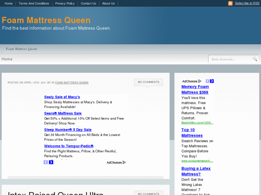The image size is (261, 195).
Task: Click the search magnifier icon
Action: 255,59
